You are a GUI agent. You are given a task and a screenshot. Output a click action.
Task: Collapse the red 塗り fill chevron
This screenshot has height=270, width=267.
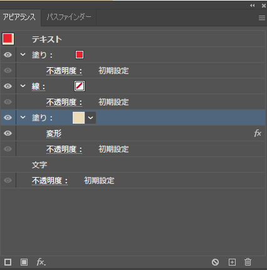click(23, 55)
